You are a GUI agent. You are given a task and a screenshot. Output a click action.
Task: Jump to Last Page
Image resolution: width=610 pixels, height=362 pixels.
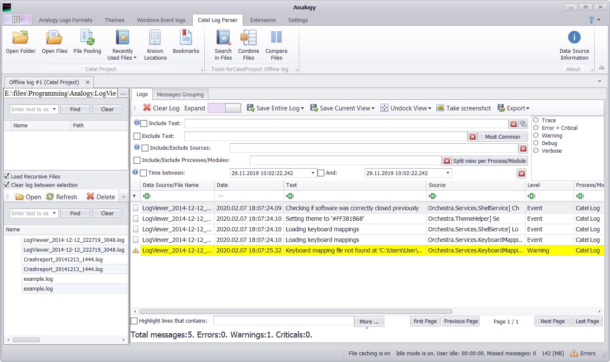click(x=587, y=321)
